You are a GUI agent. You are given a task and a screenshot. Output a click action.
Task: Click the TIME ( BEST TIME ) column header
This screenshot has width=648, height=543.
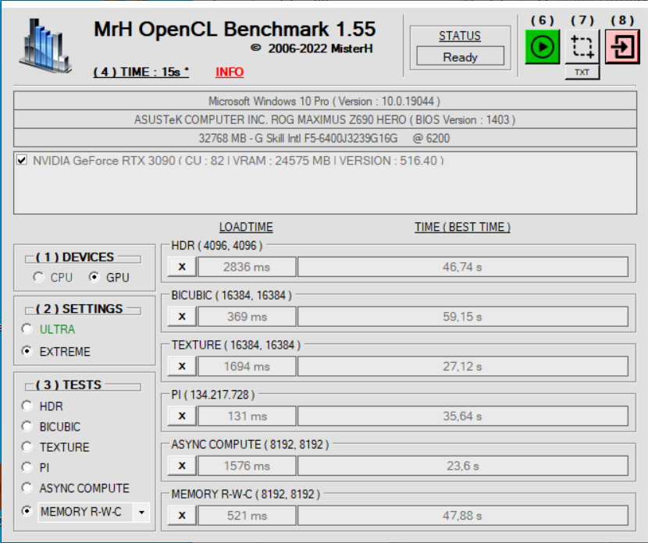point(462,227)
